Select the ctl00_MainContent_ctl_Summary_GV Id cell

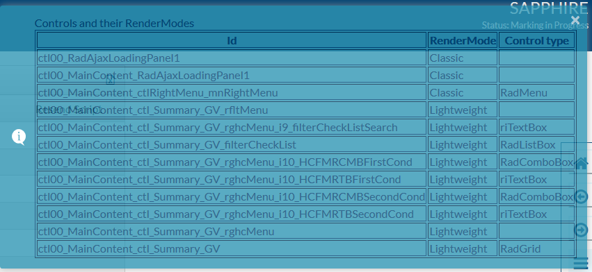pyautogui.click(x=232, y=248)
